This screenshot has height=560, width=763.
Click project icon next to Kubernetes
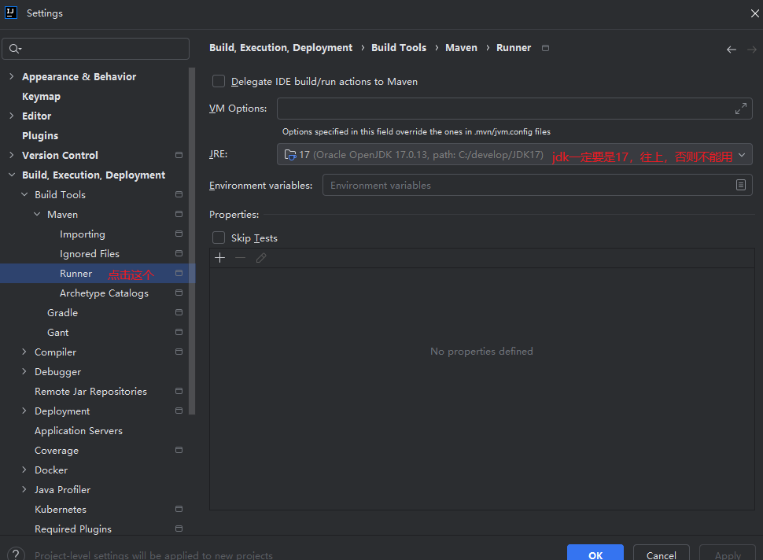179,509
